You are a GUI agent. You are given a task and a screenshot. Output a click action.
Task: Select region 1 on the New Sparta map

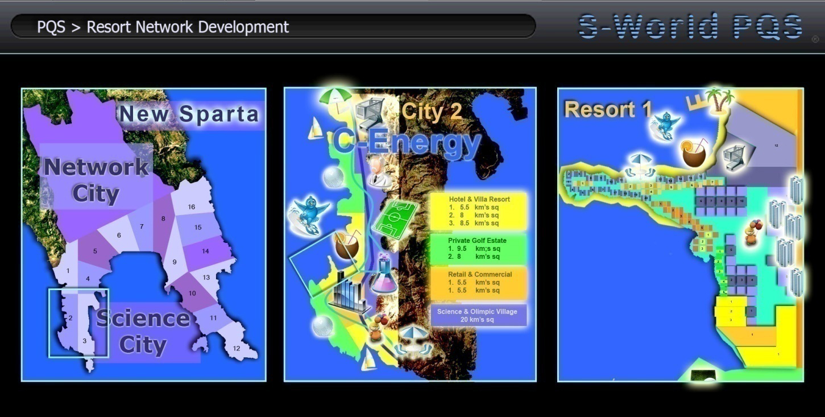click(x=68, y=270)
